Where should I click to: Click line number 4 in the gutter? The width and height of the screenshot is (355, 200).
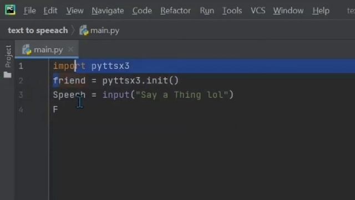pyautogui.click(x=21, y=110)
